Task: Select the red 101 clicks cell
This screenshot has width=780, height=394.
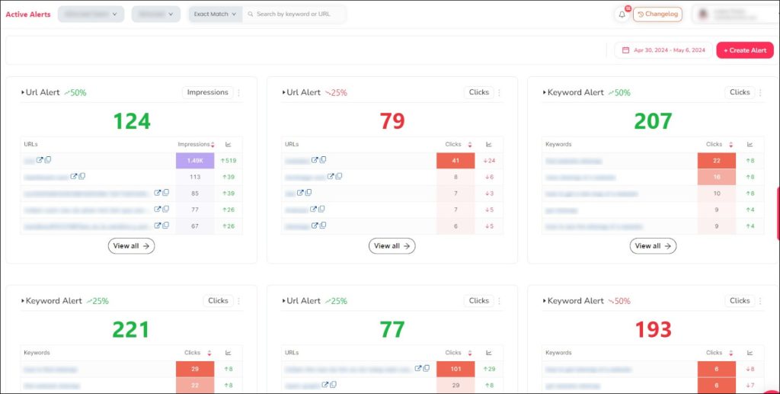Action: pyautogui.click(x=456, y=369)
